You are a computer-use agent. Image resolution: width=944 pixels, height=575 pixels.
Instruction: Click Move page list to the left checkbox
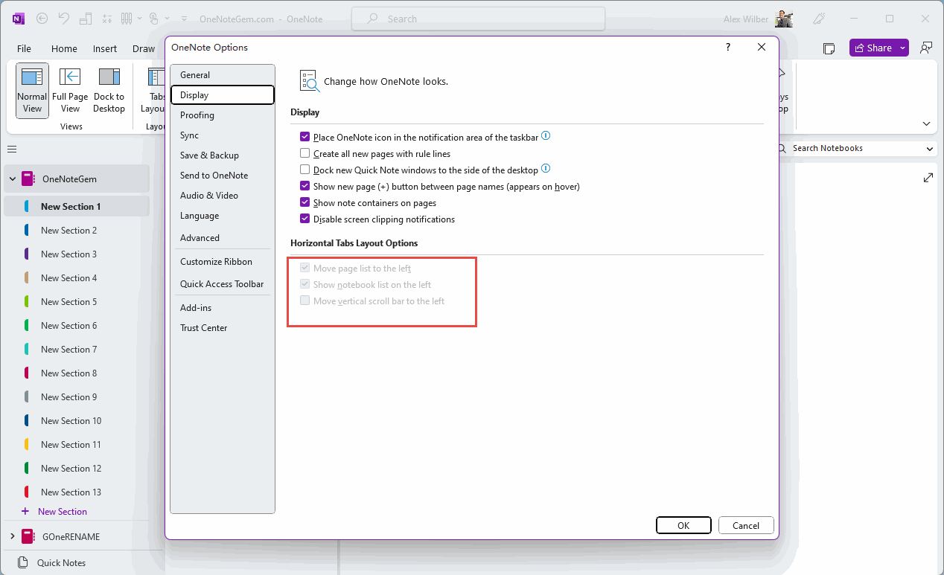[304, 268]
